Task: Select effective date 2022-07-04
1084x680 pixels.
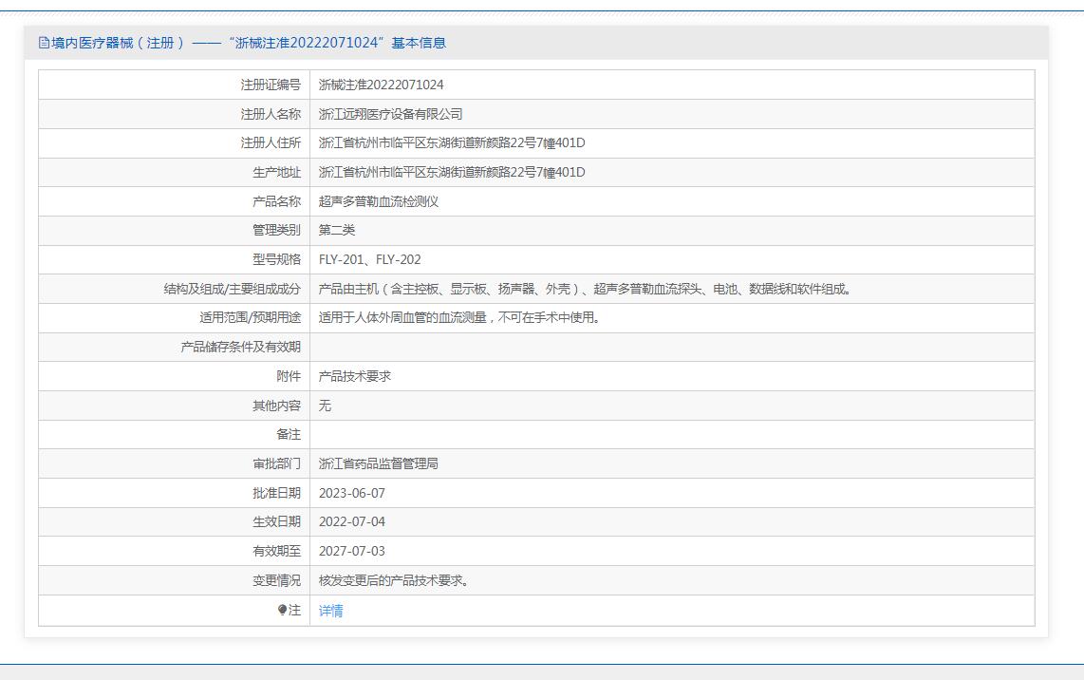Action: click(352, 522)
